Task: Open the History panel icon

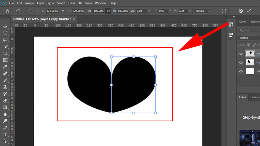Action: click(231, 25)
